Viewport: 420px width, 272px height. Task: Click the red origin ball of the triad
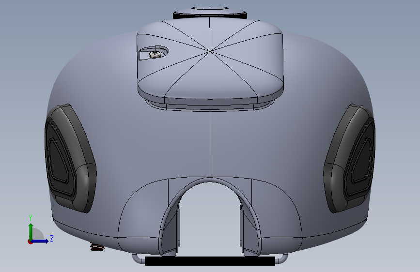pos(30,242)
